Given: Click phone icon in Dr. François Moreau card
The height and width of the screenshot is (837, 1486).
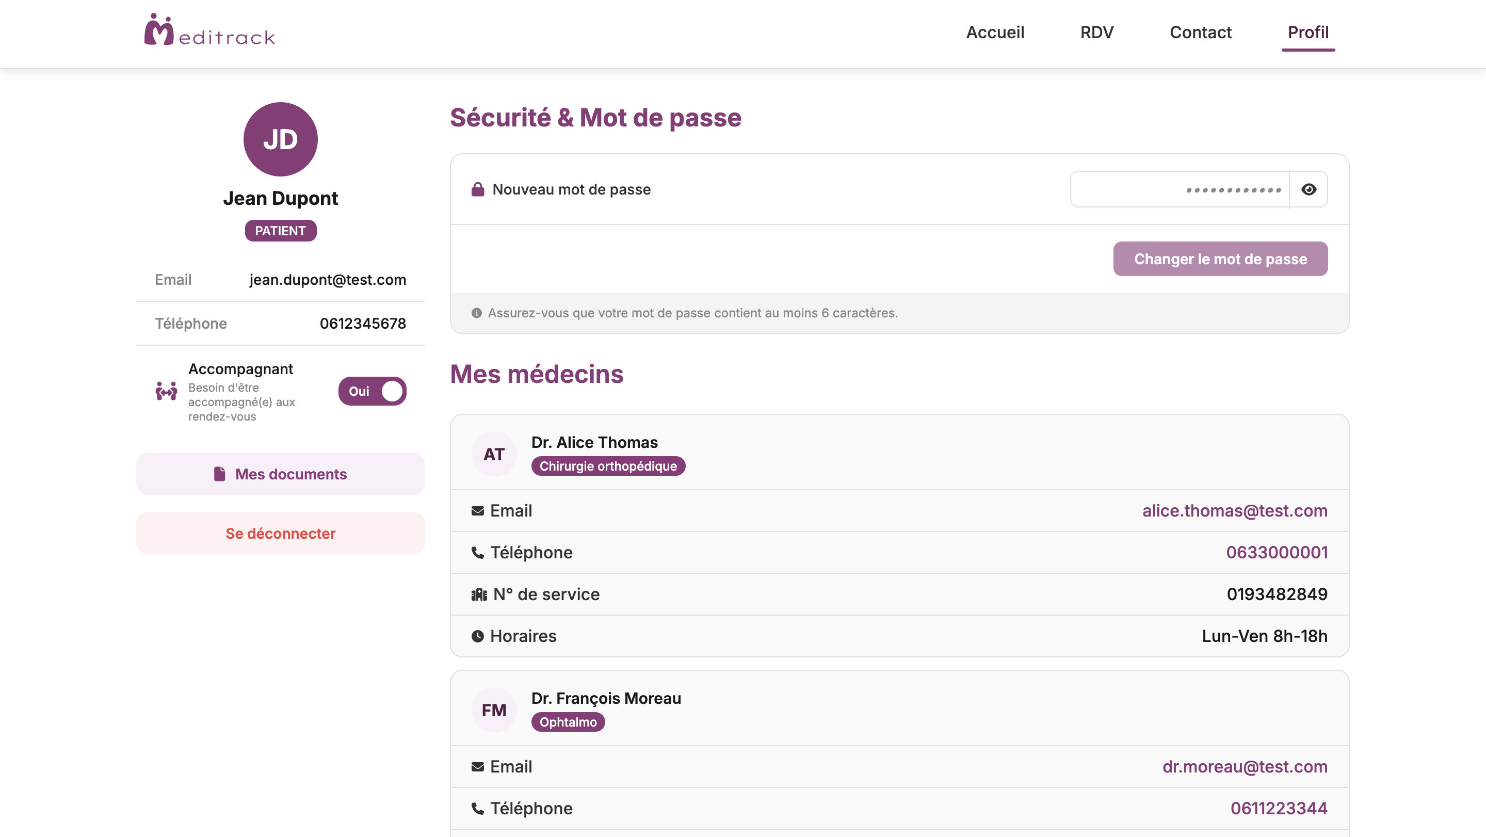Looking at the screenshot, I should pyautogui.click(x=478, y=808).
